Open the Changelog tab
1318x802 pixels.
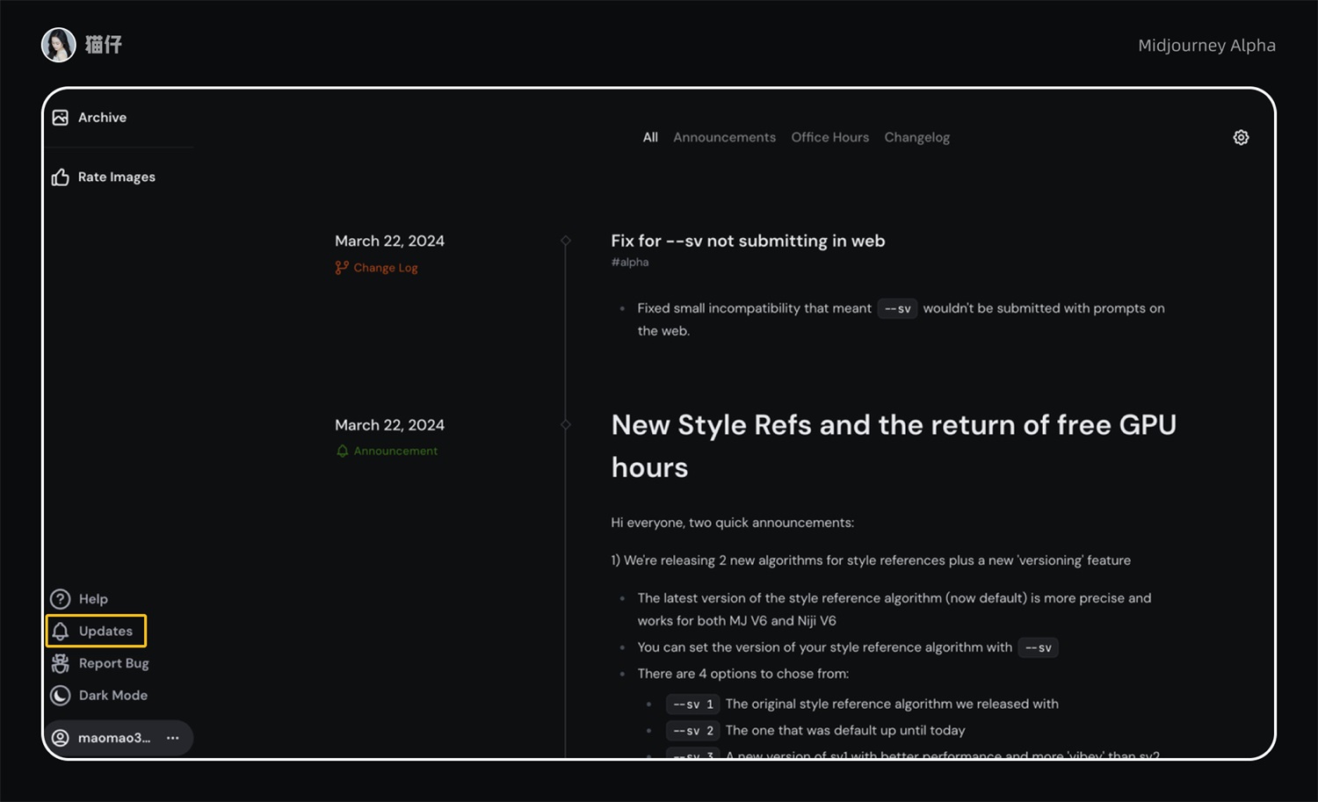(916, 137)
